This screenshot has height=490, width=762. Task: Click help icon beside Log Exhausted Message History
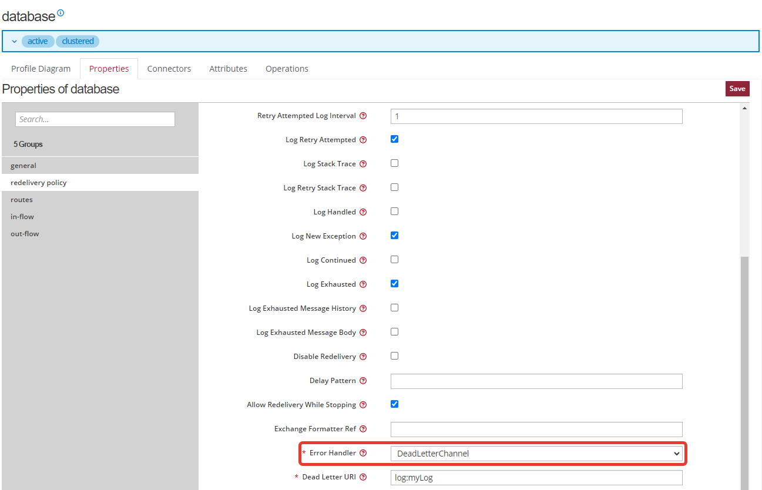point(363,309)
